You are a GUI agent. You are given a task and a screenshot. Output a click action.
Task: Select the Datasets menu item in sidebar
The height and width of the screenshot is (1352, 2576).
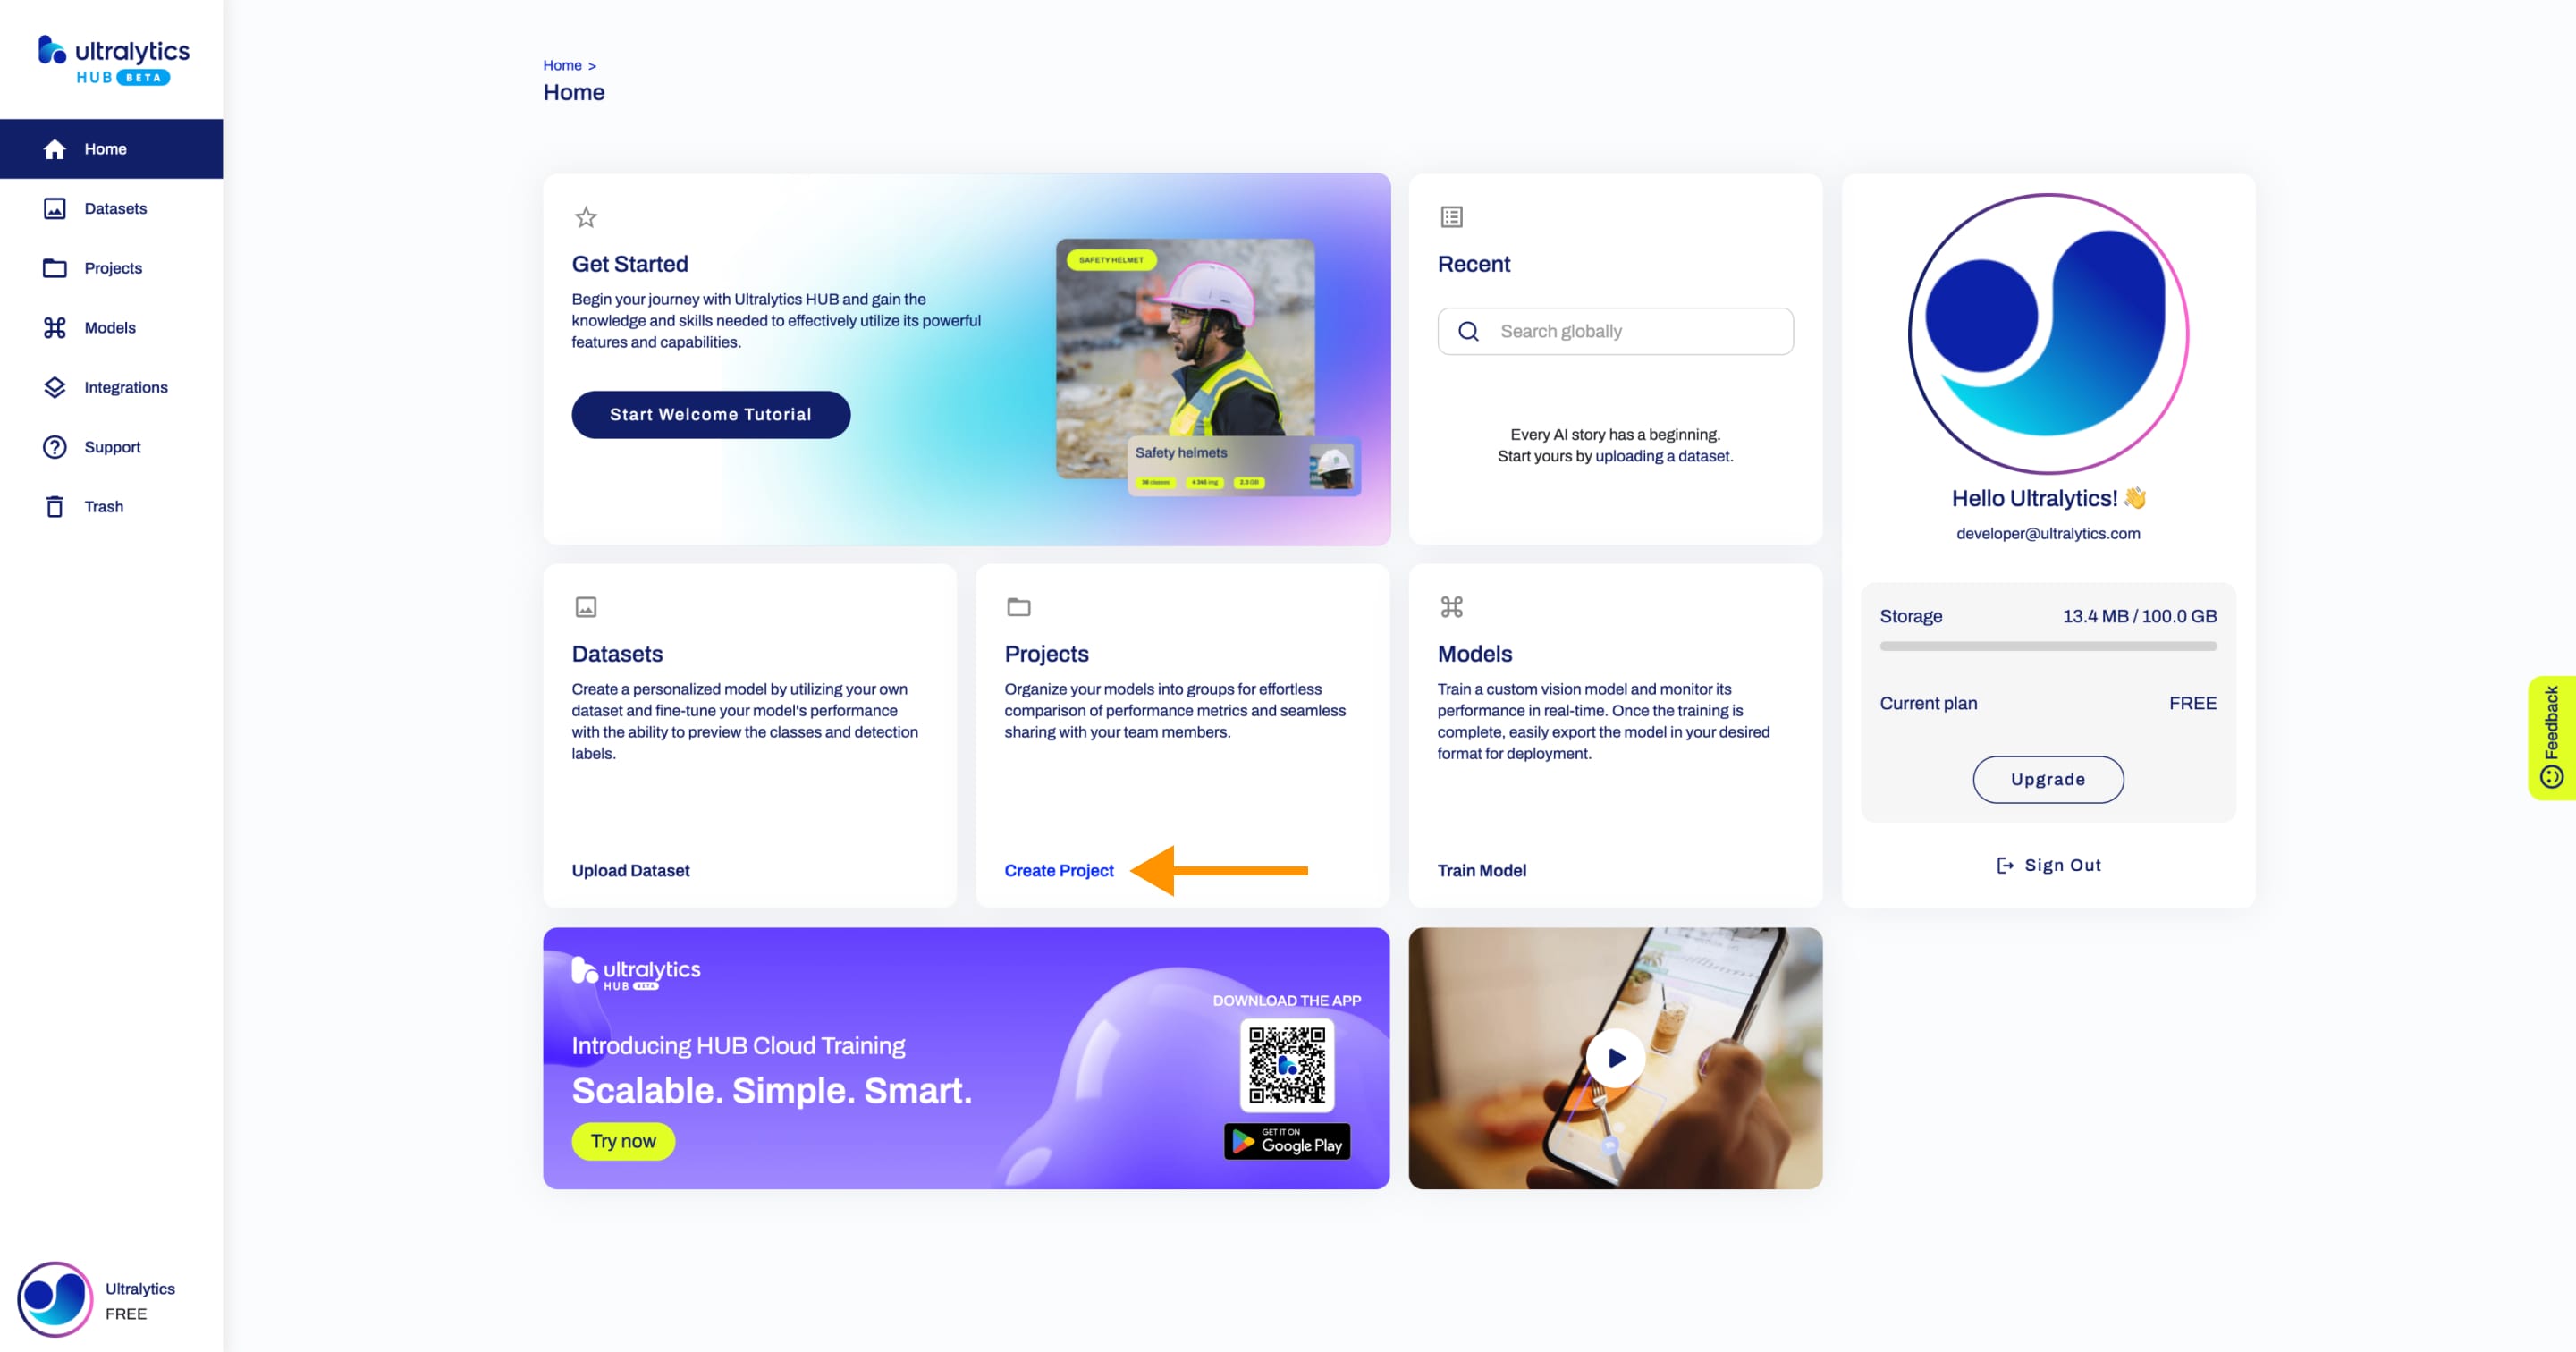point(114,207)
